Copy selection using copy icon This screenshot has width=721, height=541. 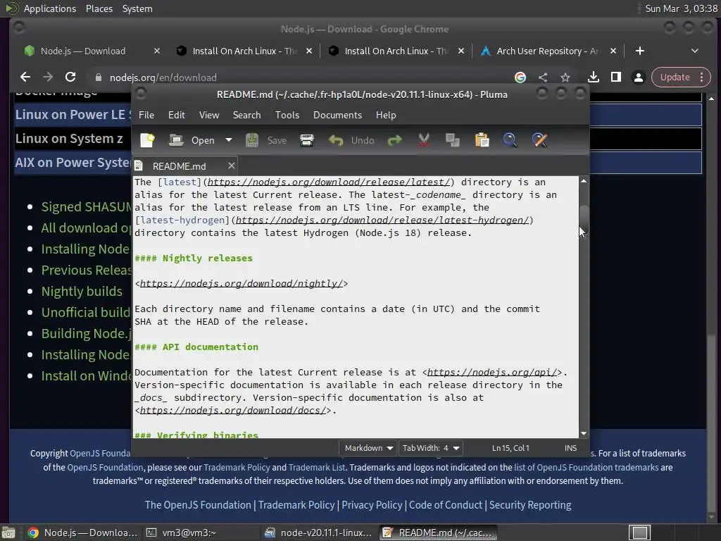point(453,140)
